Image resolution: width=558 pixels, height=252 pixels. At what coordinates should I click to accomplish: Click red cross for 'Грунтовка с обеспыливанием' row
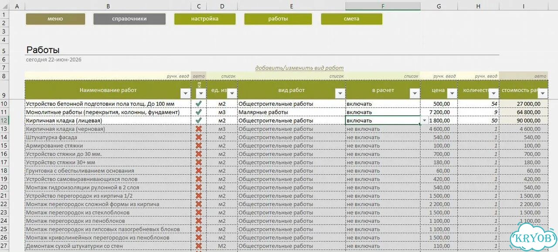click(199, 171)
